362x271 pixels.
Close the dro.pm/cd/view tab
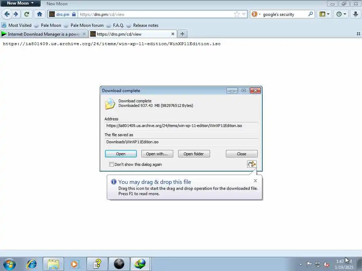[x=173, y=34]
